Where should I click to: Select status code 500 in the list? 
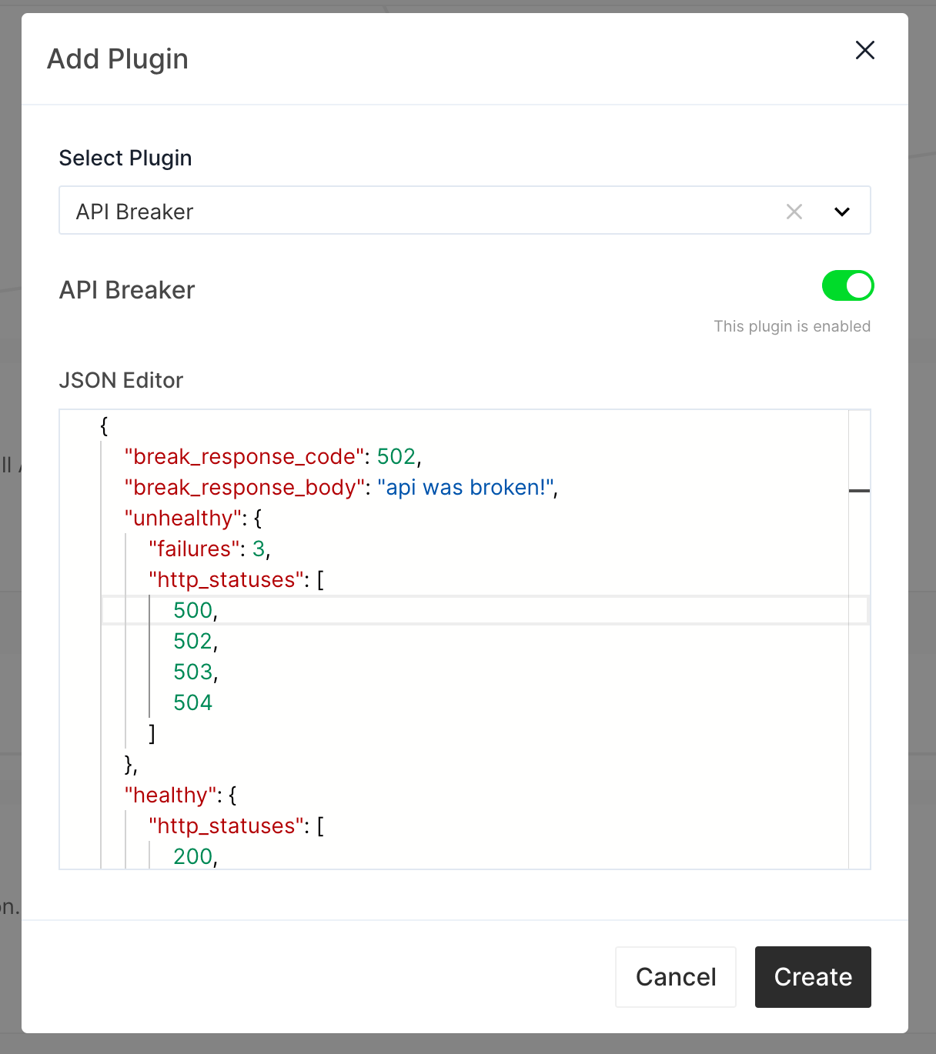pos(192,609)
